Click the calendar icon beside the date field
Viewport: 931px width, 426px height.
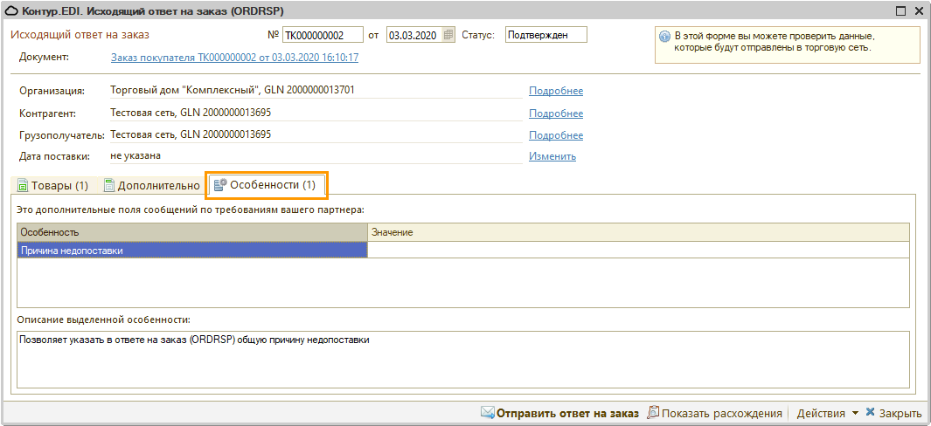pyautogui.click(x=449, y=35)
